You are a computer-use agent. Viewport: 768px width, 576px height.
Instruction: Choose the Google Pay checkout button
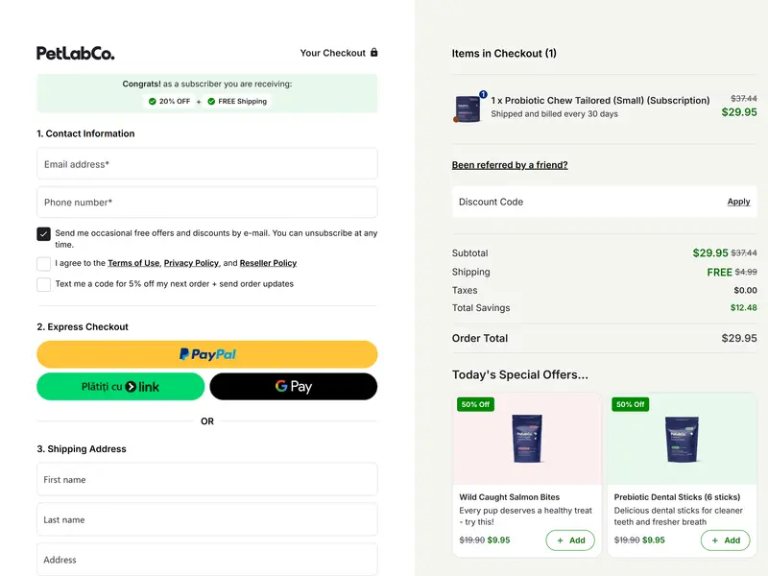tap(293, 387)
